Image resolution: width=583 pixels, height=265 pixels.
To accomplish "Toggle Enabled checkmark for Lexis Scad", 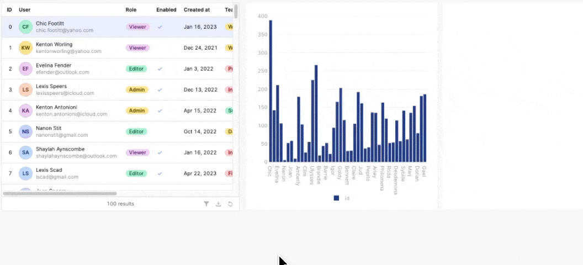I will click(160, 173).
